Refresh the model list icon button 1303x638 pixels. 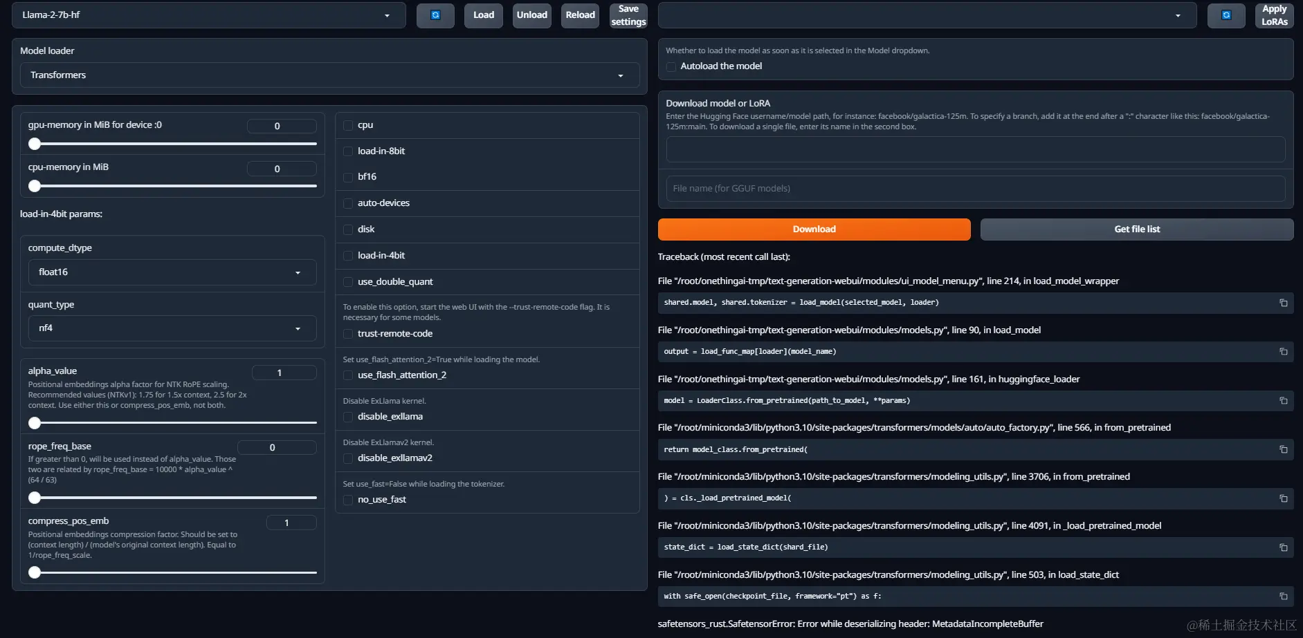tap(435, 15)
